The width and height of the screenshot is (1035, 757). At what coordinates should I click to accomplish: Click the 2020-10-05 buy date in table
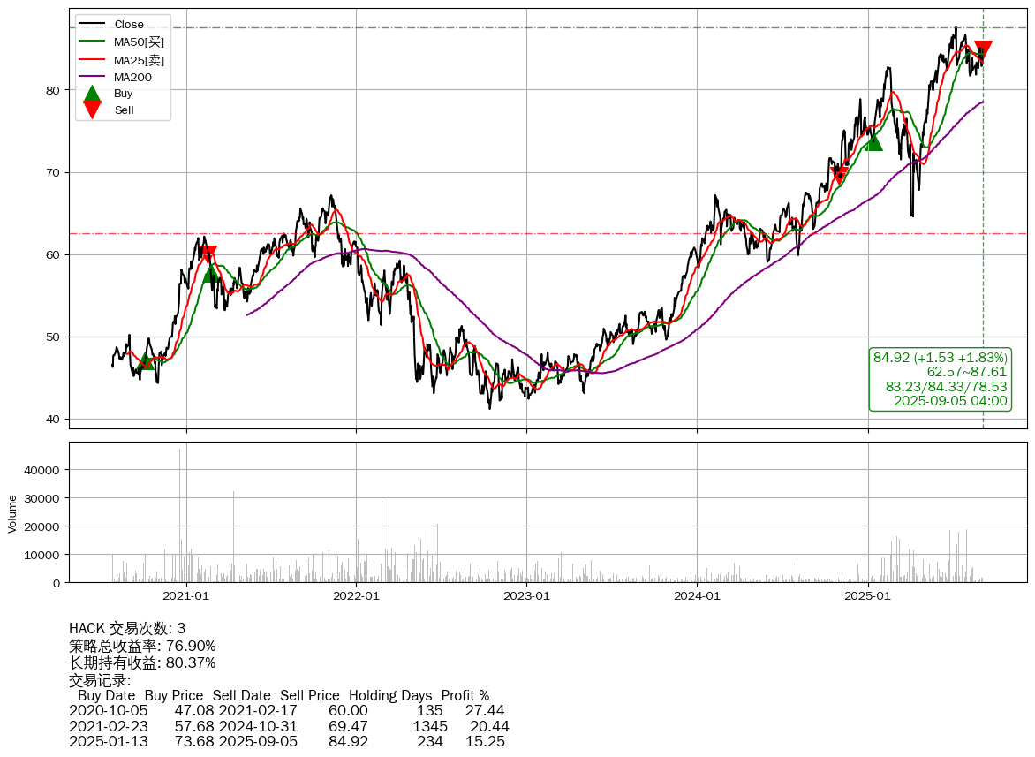click(108, 710)
